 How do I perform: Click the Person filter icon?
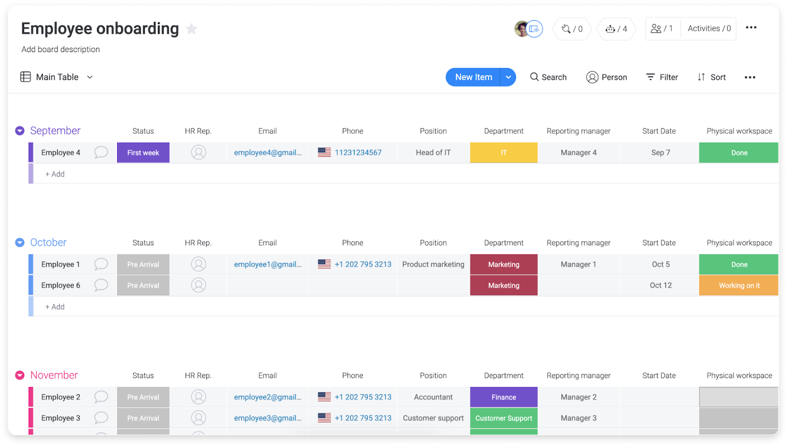coord(592,77)
